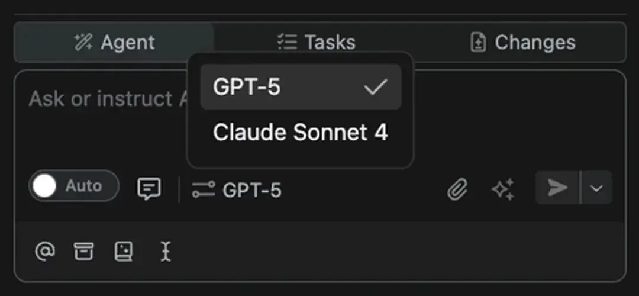Toggle the Auto switch on
The height and width of the screenshot is (296, 639).
click(x=74, y=186)
